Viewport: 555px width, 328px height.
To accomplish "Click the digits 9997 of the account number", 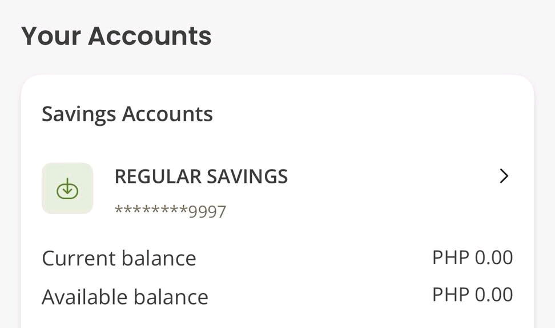I will pyautogui.click(x=207, y=212).
